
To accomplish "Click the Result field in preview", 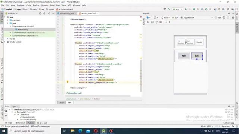I will [x=199, y=42].
